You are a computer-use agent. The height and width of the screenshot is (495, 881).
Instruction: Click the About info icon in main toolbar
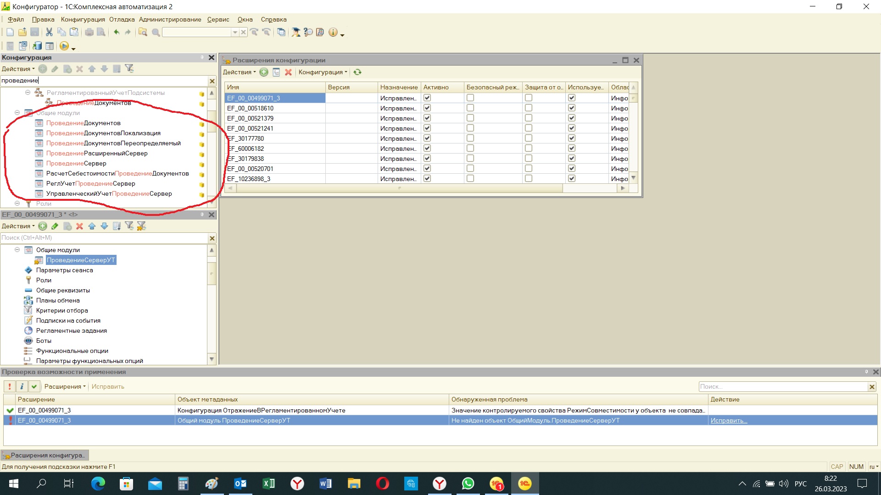point(333,32)
